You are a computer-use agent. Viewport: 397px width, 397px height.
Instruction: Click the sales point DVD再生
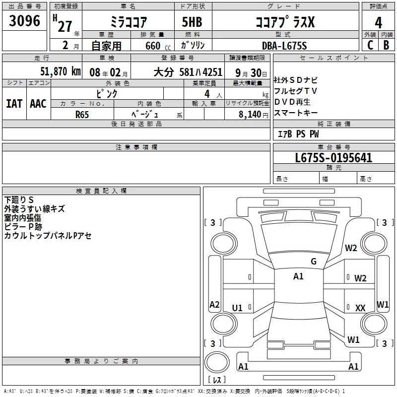tap(292, 102)
